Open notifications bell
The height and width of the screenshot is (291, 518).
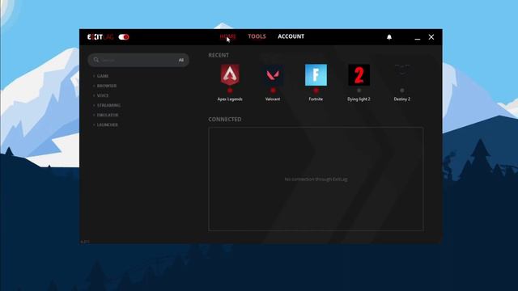click(x=389, y=37)
